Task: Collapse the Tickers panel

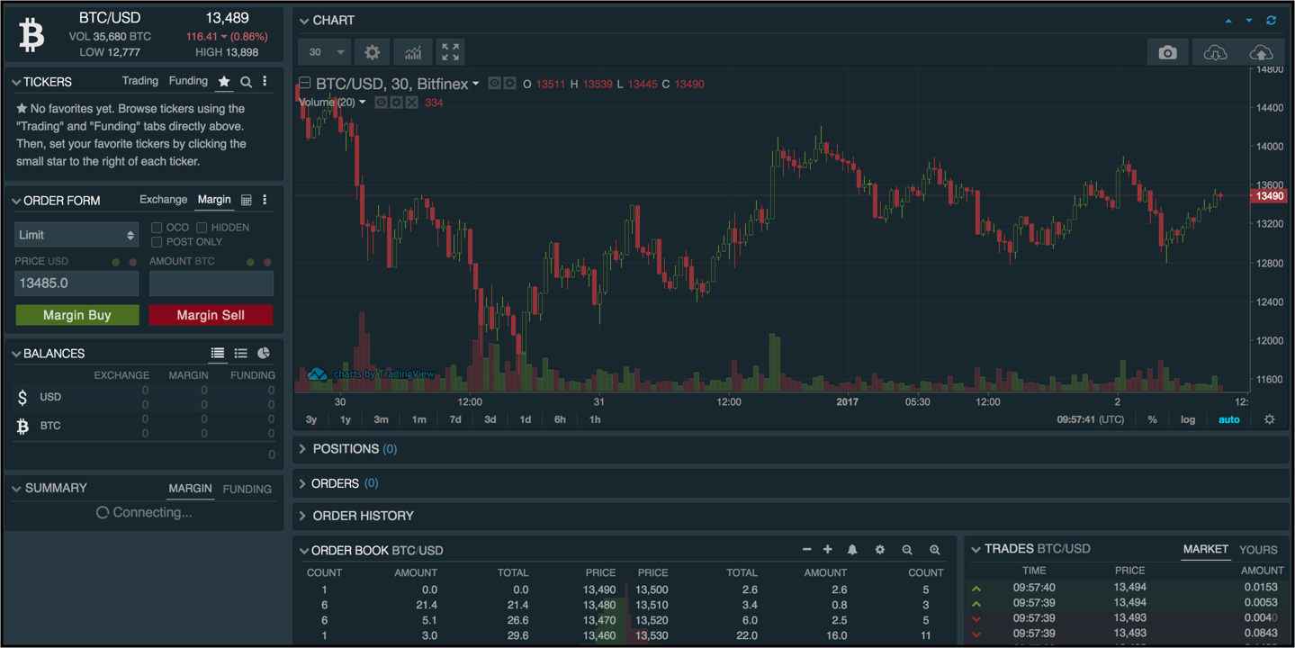Action: tap(16, 82)
